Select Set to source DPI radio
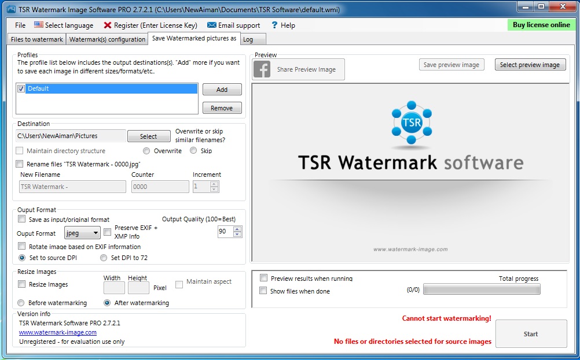This screenshot has height=360, width=580. (22, 257)
